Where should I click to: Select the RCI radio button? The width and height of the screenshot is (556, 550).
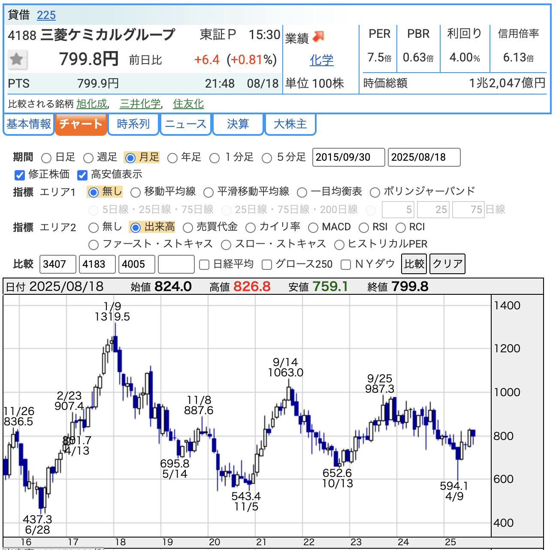coord(401,227)
